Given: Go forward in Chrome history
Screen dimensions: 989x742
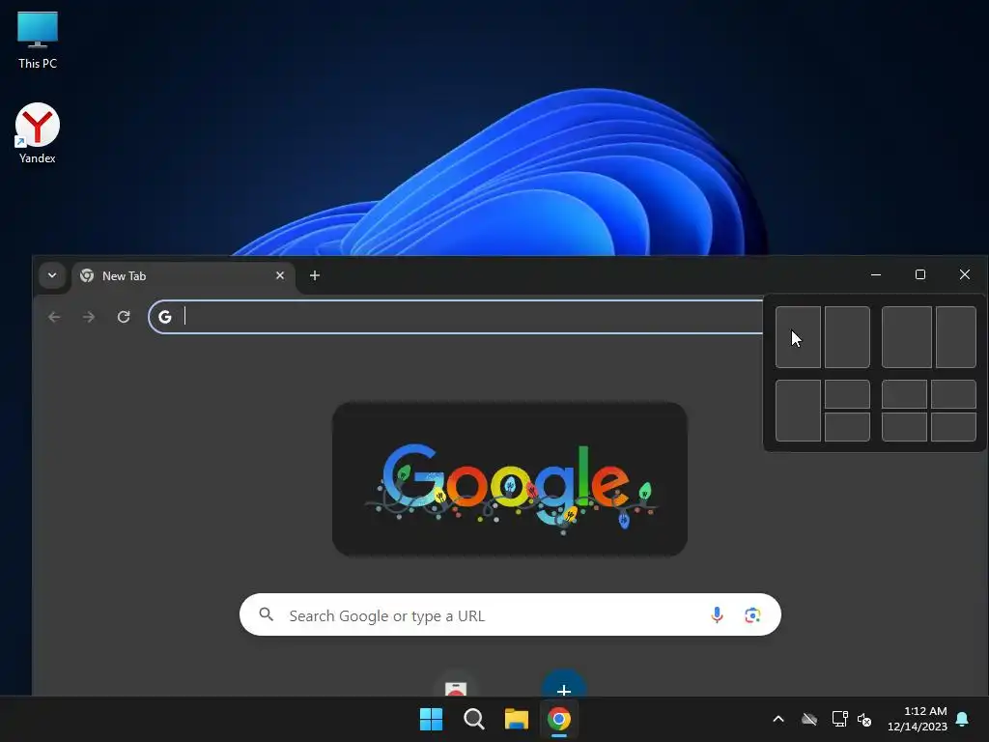Looking at the screenshot, I should click(x=89, y=317).
